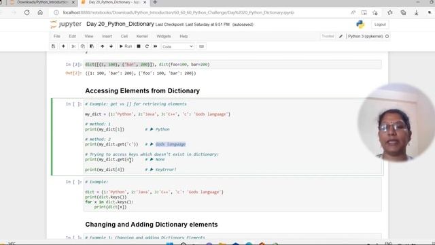Screen dimensions: 435x245
Task: Click the Out[2] output text
Action: [141, 73]
